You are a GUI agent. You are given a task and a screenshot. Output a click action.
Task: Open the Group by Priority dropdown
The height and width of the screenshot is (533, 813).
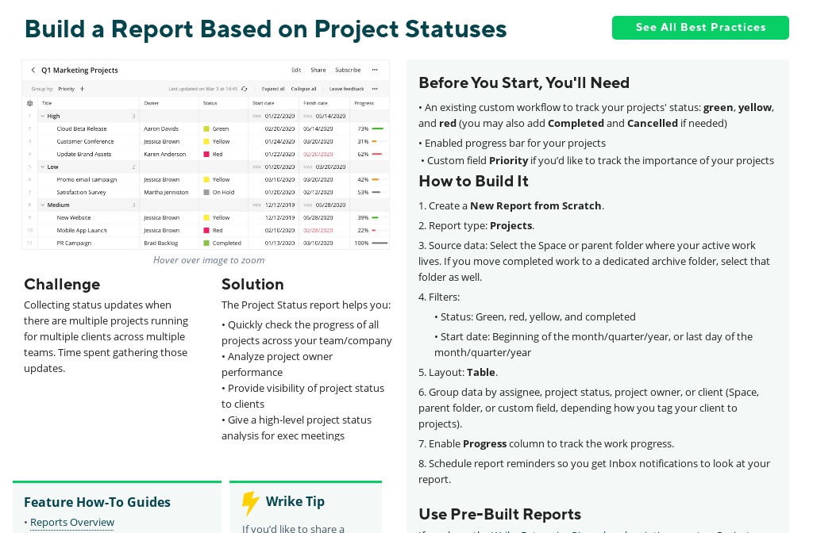pos(67,89)
